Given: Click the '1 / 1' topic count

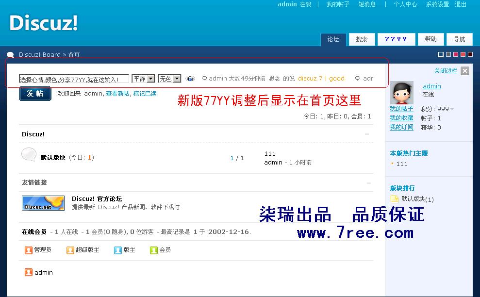Looking at the screenshot, I should click(x=237, y=158).
